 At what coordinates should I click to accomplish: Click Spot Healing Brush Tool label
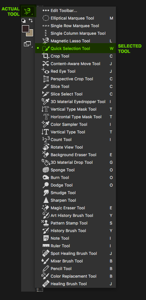[74, 254]
